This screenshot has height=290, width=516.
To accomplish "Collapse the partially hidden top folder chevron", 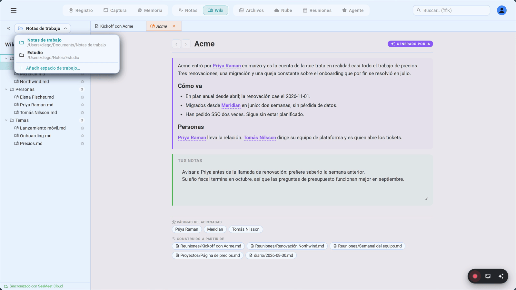I will [6, 58].
